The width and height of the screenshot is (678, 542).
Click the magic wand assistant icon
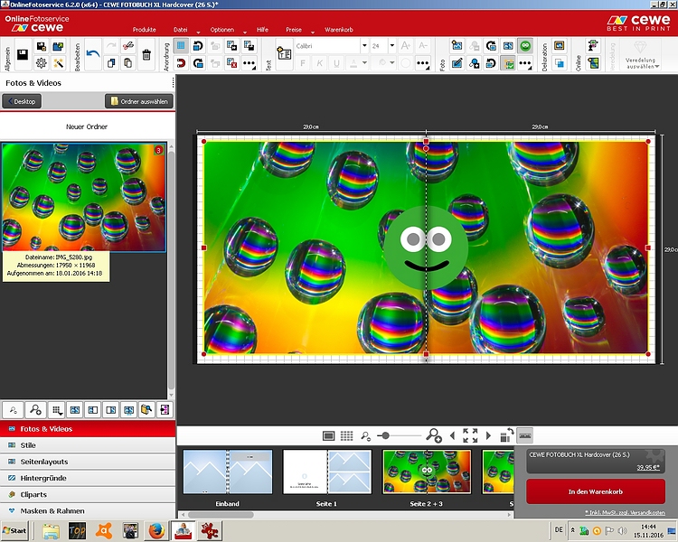pos(58,63)
